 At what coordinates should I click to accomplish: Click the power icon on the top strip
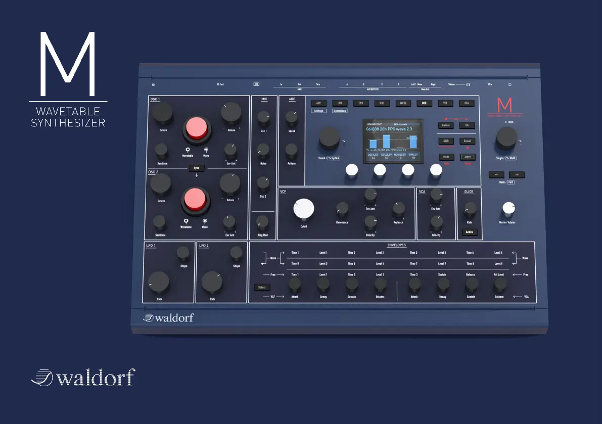(510, 84)
